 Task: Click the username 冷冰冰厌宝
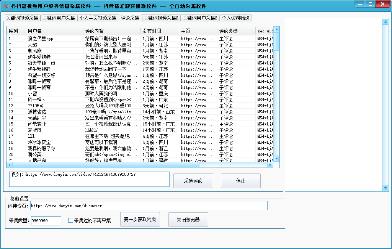[39, 143]
